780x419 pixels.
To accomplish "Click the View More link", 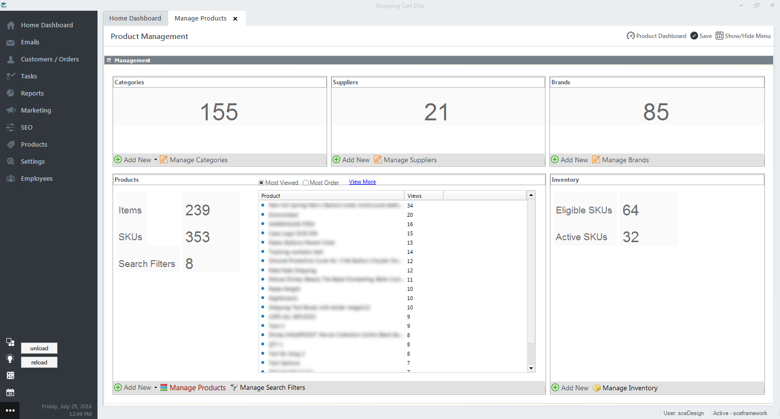I will click(362, 182).
